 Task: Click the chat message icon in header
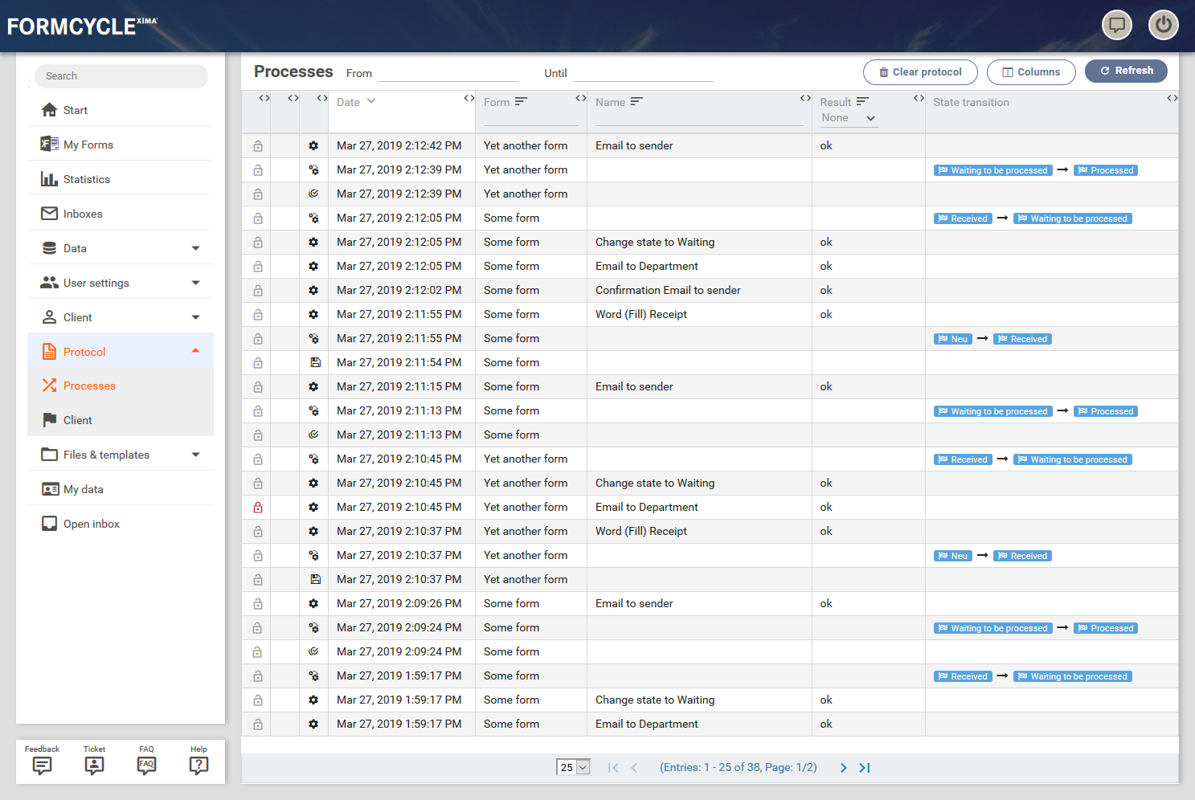1116,25
